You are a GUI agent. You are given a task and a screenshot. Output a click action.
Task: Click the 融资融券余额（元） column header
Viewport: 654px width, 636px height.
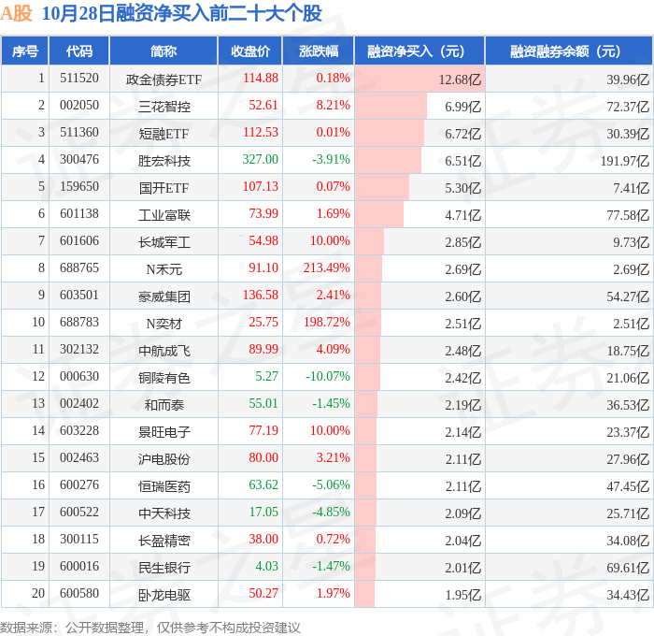(x=568, y=51)
